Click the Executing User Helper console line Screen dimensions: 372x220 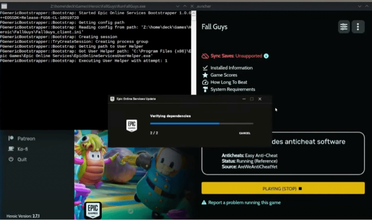pos(84,61)
